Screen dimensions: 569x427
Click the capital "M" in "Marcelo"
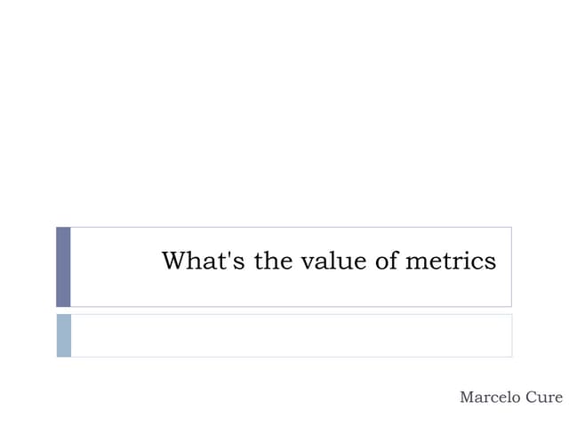pos(467,398)
